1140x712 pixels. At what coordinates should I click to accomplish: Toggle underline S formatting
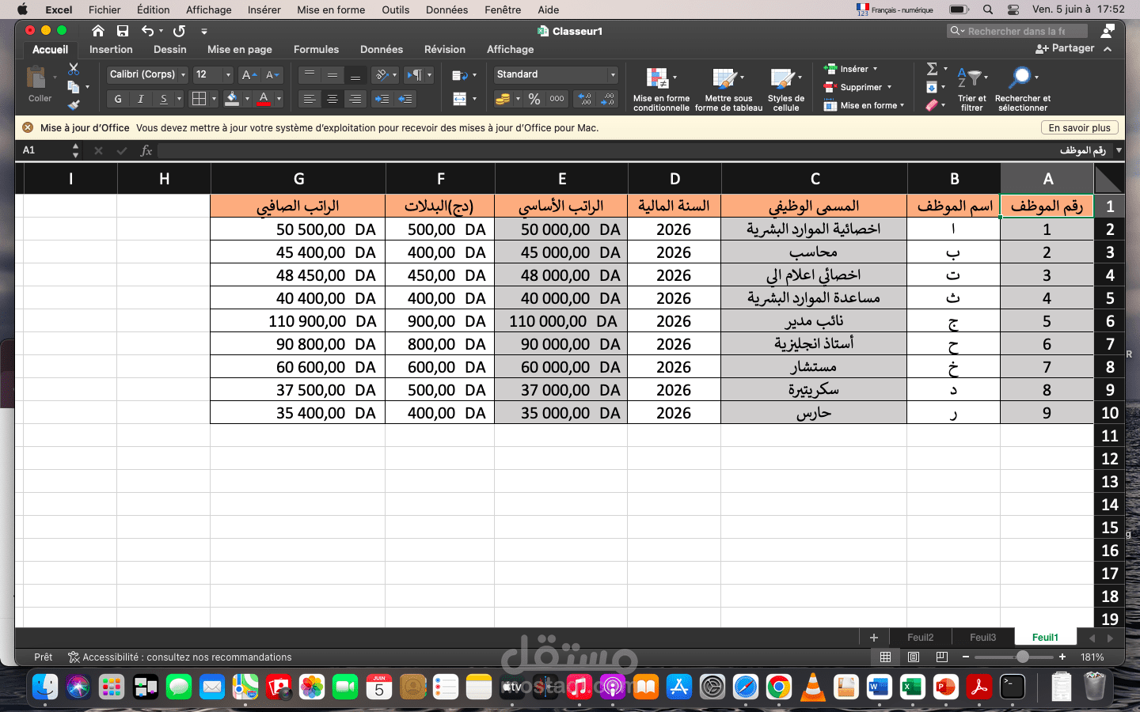pyautogui.click(x=163, y=99)
